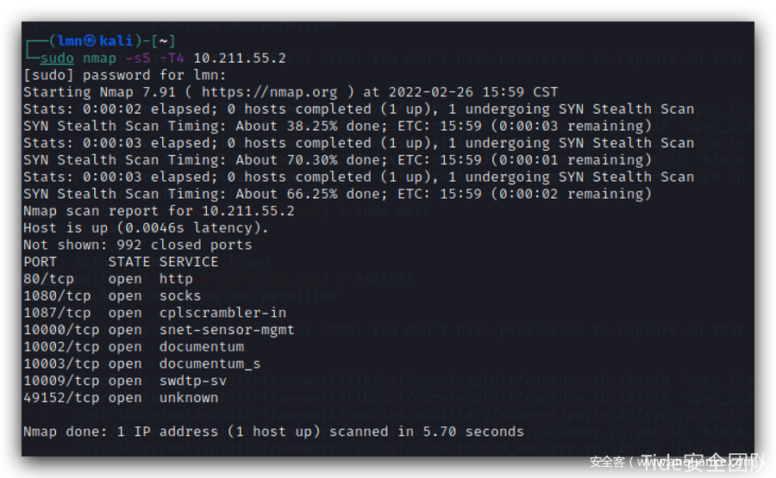Click the SERVICE column header
This screenshot has width=776, height=478.
[189, 262]
